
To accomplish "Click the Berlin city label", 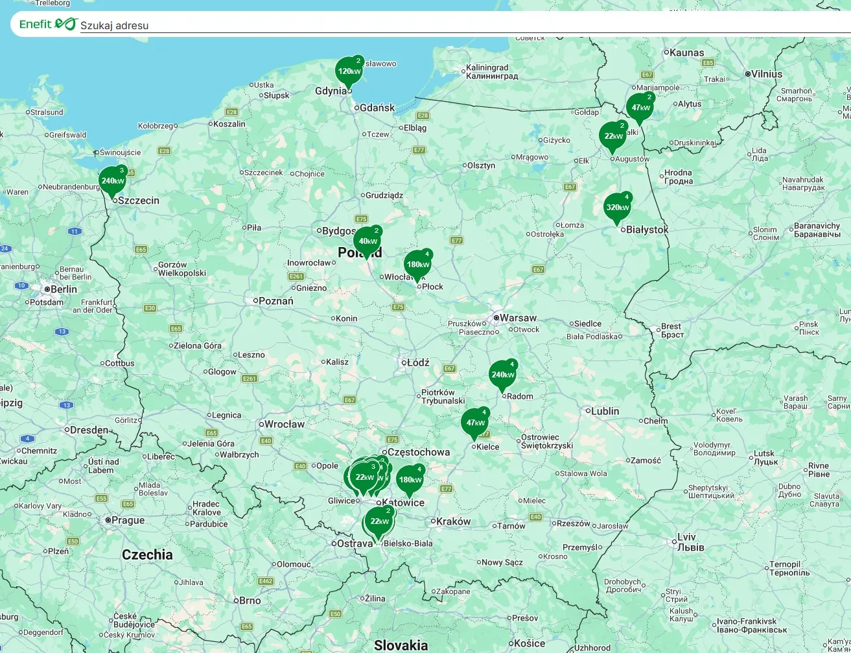I will (64, 289).
